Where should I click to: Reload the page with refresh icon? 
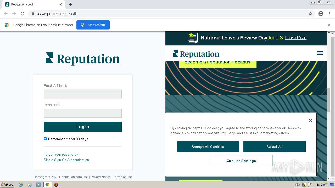pos(23,14)
